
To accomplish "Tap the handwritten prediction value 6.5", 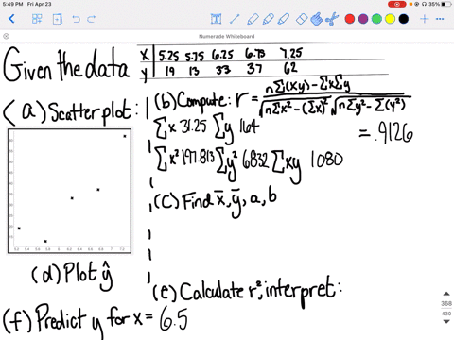I will point(173,318).
